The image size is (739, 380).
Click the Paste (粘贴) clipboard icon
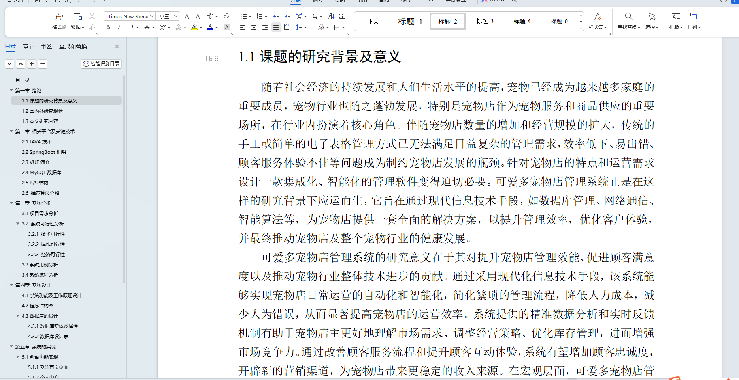click(x=77, y=17)
